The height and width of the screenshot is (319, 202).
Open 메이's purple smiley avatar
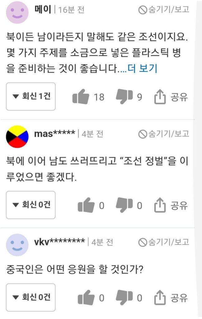tap(17, 12)
